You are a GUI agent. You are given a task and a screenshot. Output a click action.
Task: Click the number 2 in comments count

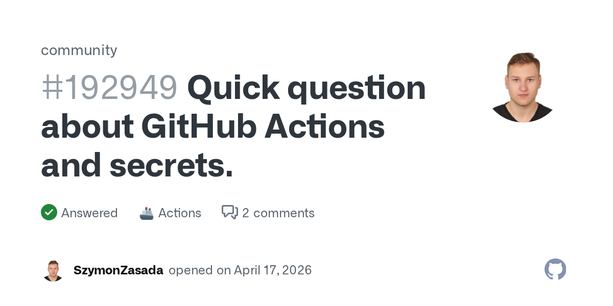pyautogui.click(x=246, y=213)
